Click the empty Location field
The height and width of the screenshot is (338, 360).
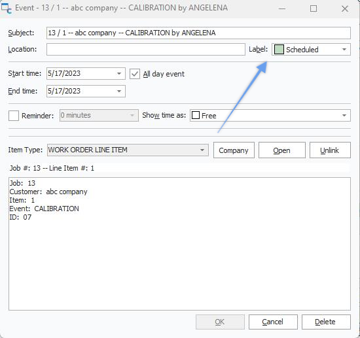click(x=146, y=49)
